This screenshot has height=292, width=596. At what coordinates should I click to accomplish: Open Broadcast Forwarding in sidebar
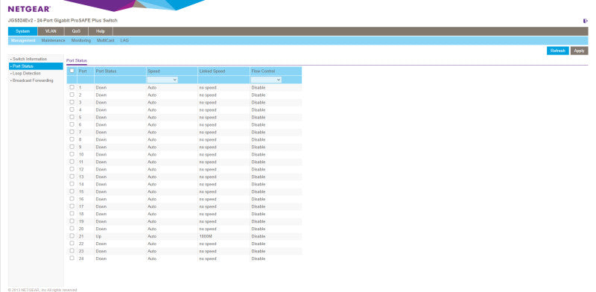pos(33,80)
